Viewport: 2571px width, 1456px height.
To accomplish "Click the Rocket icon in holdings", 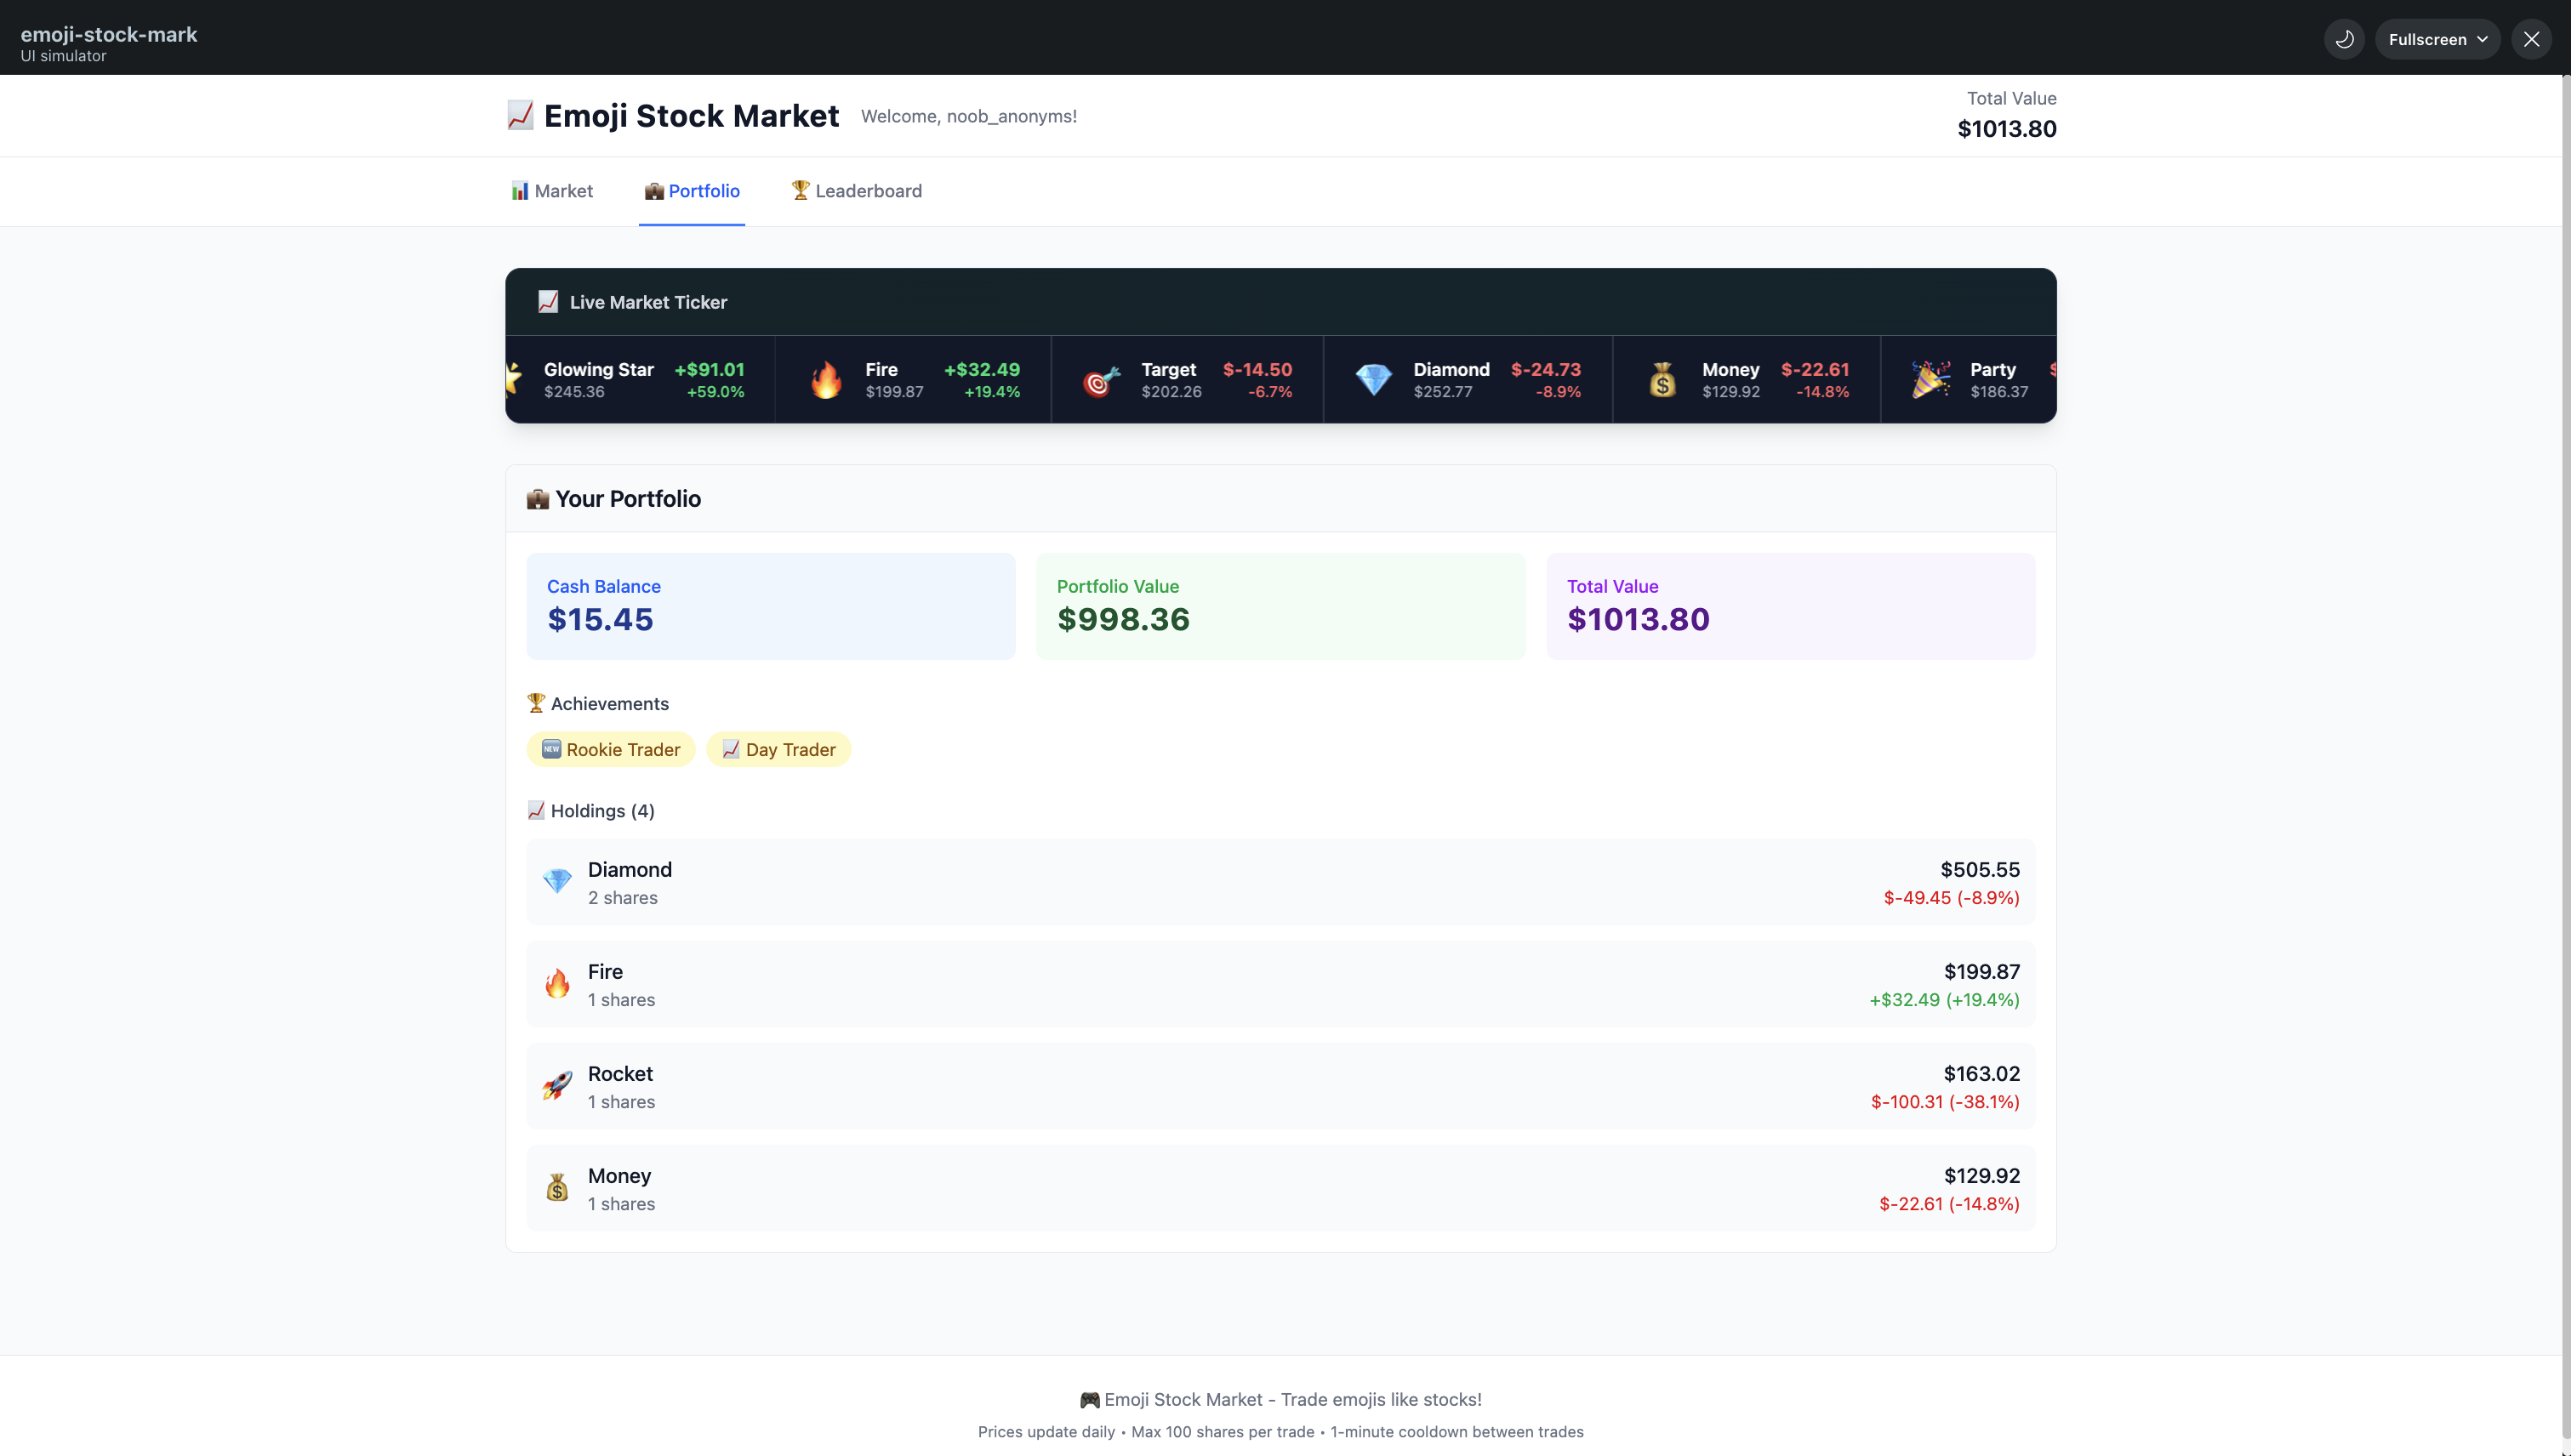I will 557,1086.
